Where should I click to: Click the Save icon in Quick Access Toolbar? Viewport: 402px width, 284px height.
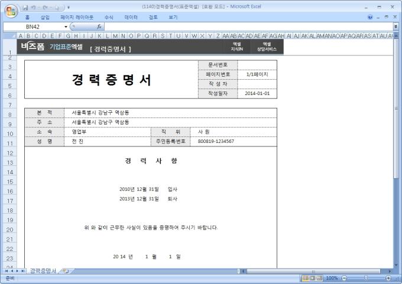tap(25, 8)
